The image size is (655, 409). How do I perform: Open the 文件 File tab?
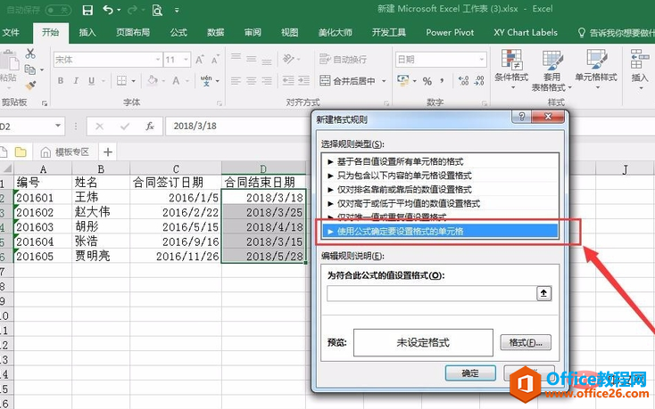[11, 32]
